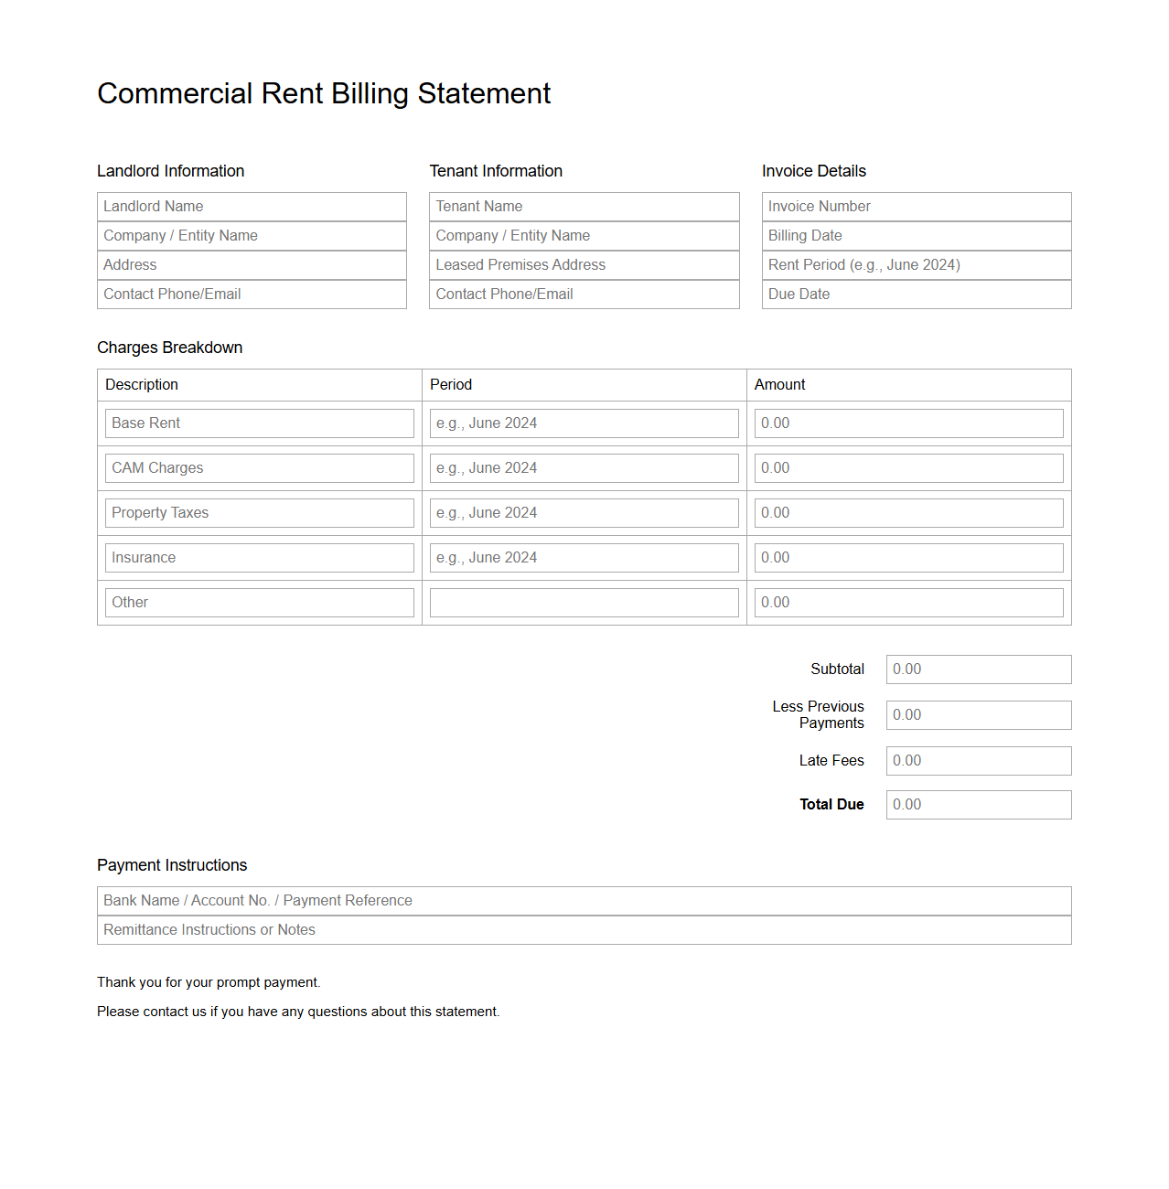Click the Property Taxes amount field
1169x1189 pixels.
(x=907, y=512)
